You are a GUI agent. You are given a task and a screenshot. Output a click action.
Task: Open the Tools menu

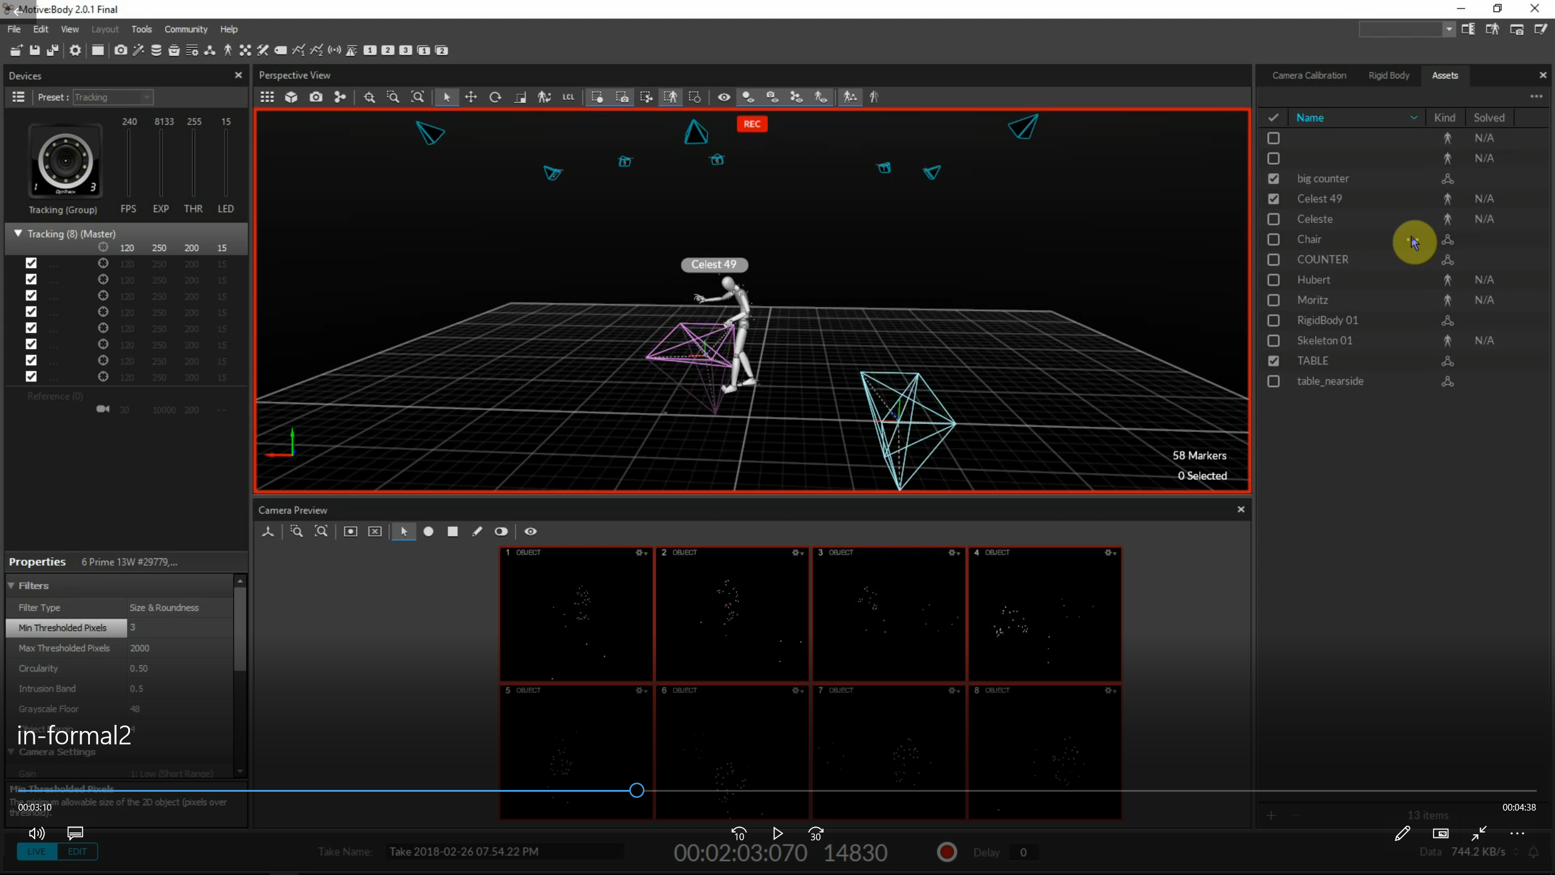click(x=141, y=29)
